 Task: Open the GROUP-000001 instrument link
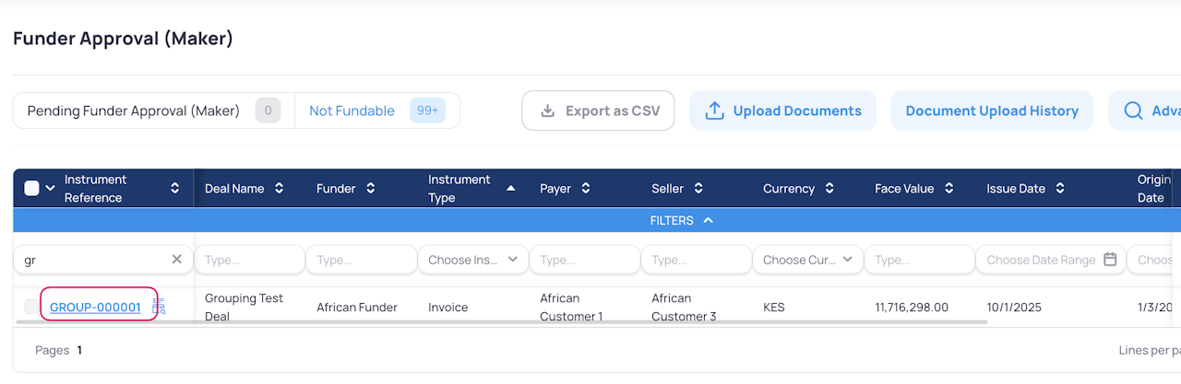click(95, 307)
